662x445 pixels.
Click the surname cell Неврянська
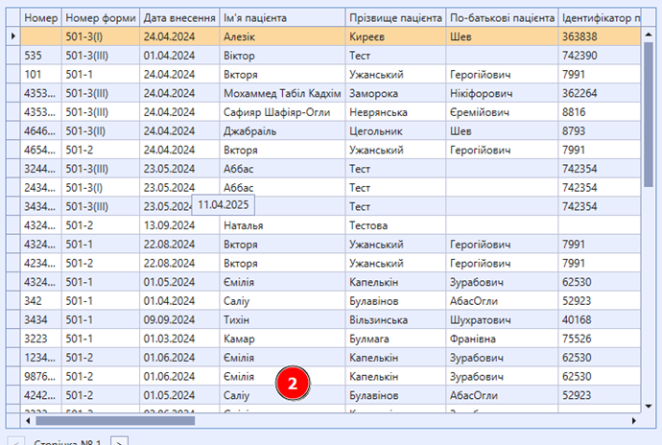tap(395, 112)
